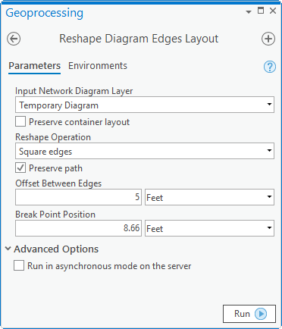Maximize the Geoprocessing pane
The height and width of the screenshot is (329, 282).
(x=261, y=11)
